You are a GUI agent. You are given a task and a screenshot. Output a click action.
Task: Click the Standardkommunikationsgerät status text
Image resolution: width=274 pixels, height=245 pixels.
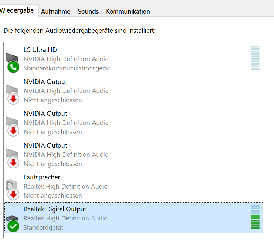[x=67, y=68]
